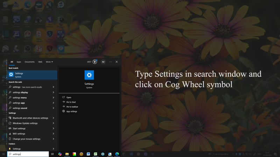Select the Web search tab
The image size is (280, 157).
(x=40, y=62)
